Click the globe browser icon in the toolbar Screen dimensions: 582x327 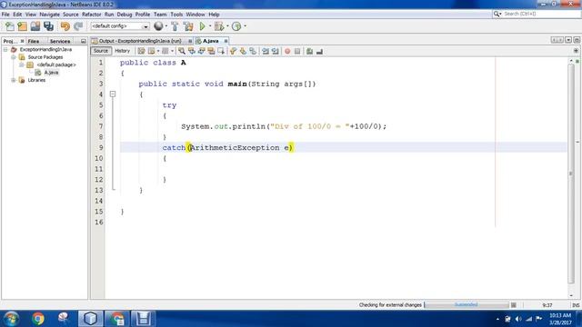158,26
